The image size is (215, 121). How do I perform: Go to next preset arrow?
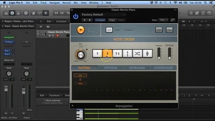pyautogui.click(x=90, y=20)
